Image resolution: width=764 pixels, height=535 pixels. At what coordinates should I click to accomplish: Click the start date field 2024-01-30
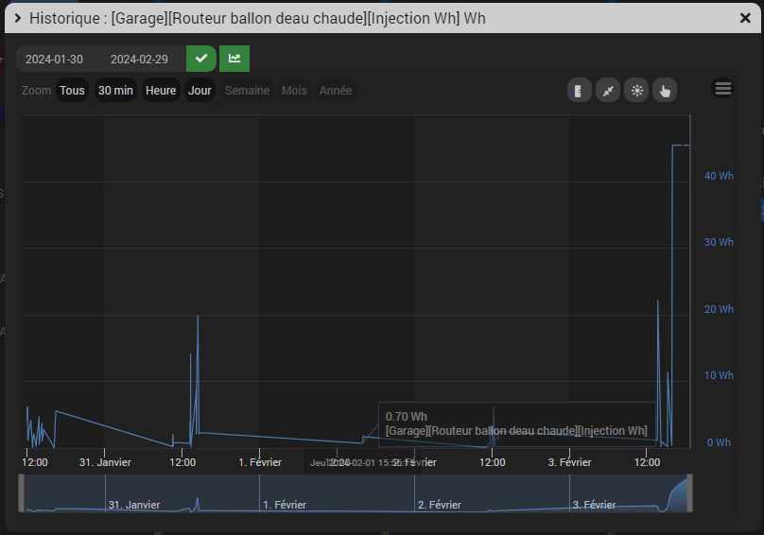(x=54, y=60)
